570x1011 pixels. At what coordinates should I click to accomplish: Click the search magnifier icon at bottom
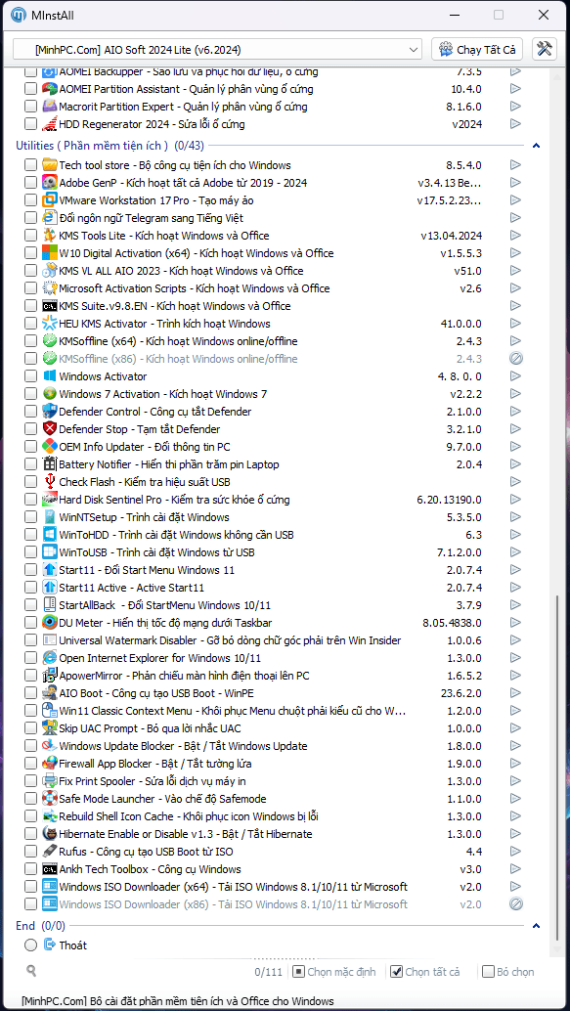click(31, 970)
